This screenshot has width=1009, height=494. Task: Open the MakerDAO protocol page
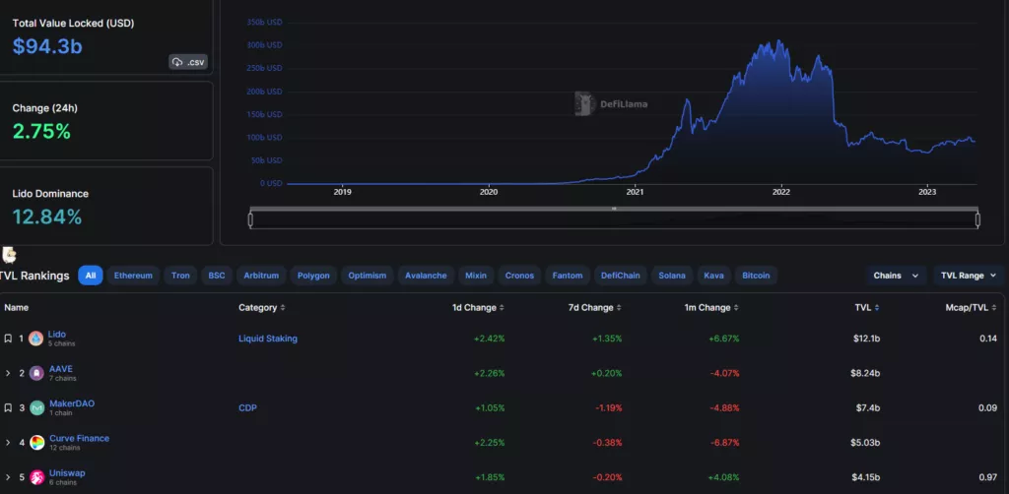[72, 404]
